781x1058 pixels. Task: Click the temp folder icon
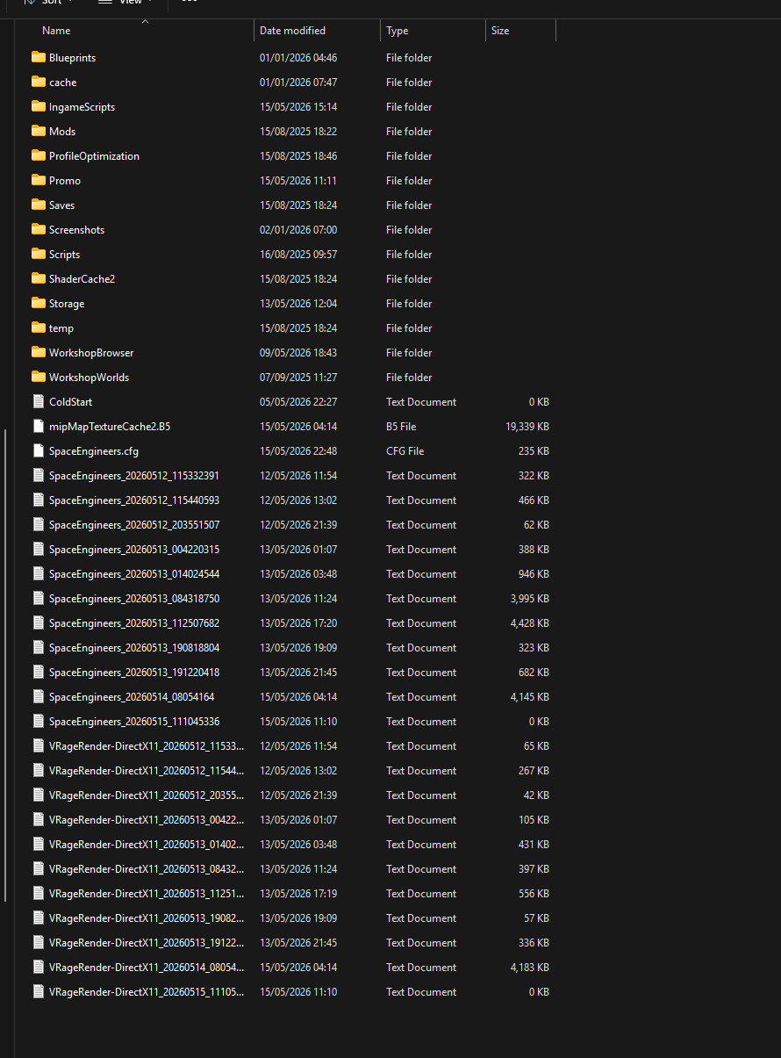click(x=38, y=327)
